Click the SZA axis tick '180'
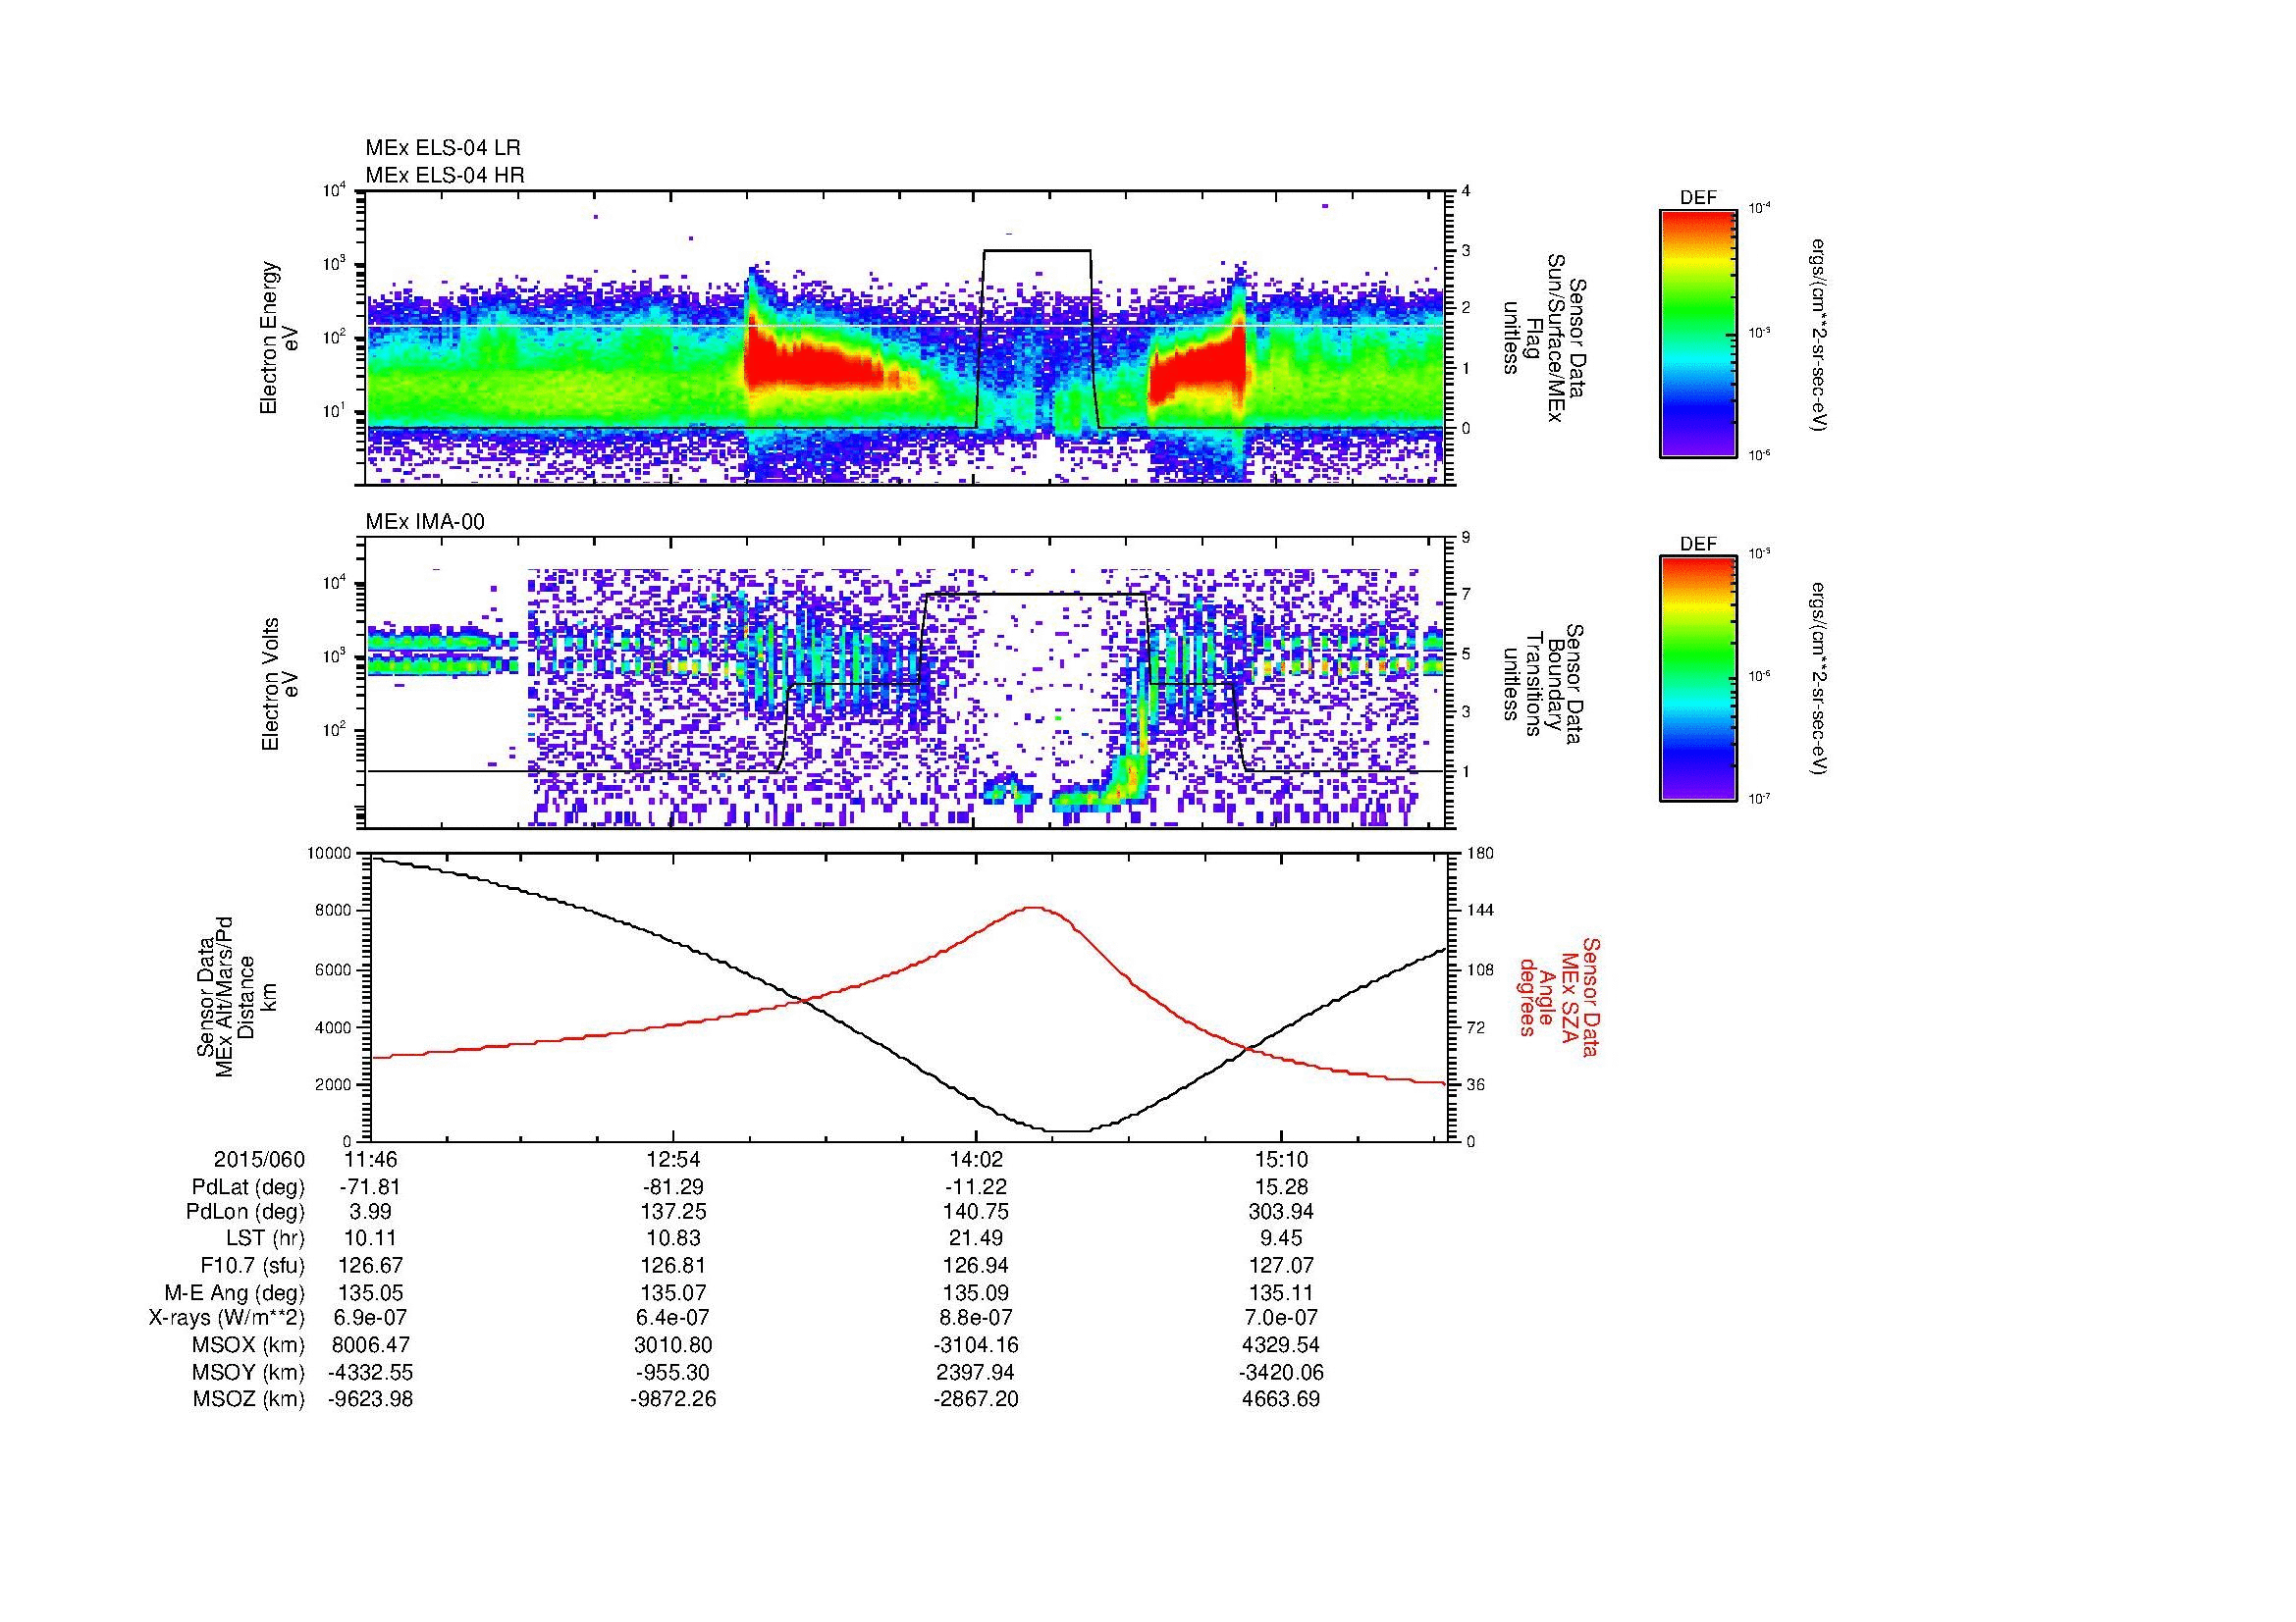 (x=1480, y=854)
